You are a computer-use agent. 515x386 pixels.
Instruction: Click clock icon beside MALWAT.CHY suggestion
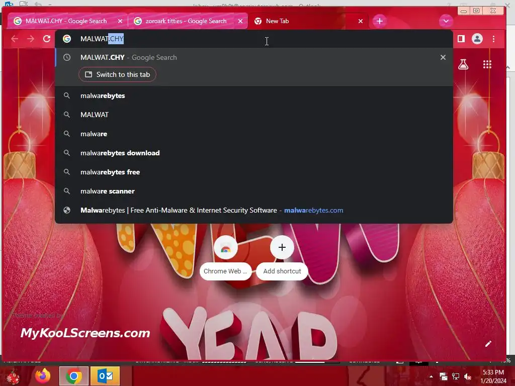tap(67, 57)
